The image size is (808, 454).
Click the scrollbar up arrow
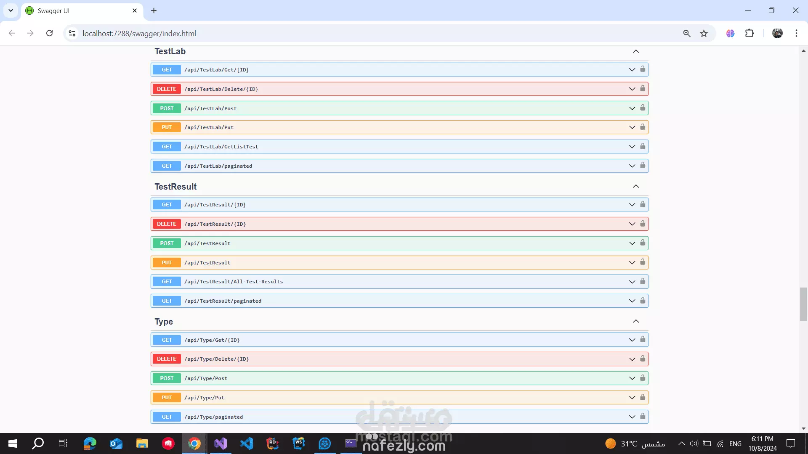coord(803,50)
